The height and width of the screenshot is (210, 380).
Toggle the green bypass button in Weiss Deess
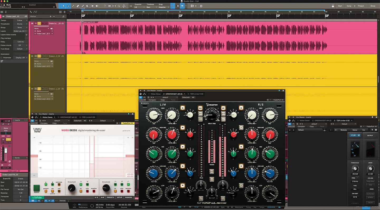click(x=37, y=188)
